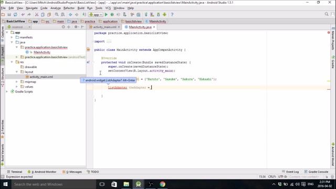
Task: Click the toolbar Help question mark
Action: 172,15
